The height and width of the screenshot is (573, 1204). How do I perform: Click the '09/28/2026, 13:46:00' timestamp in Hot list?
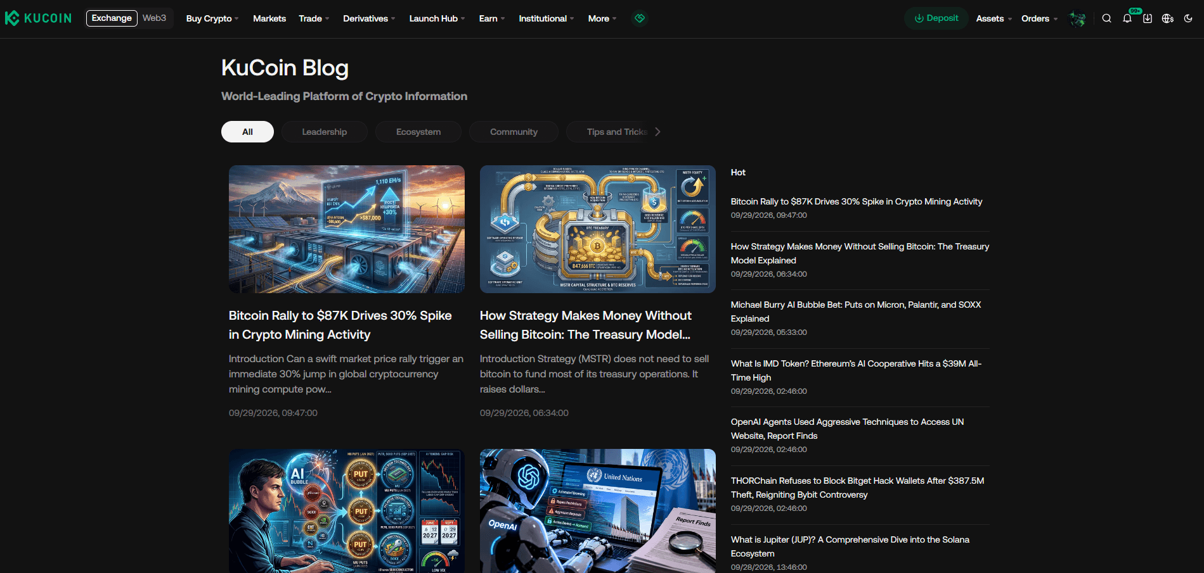[x=769, y=567]
